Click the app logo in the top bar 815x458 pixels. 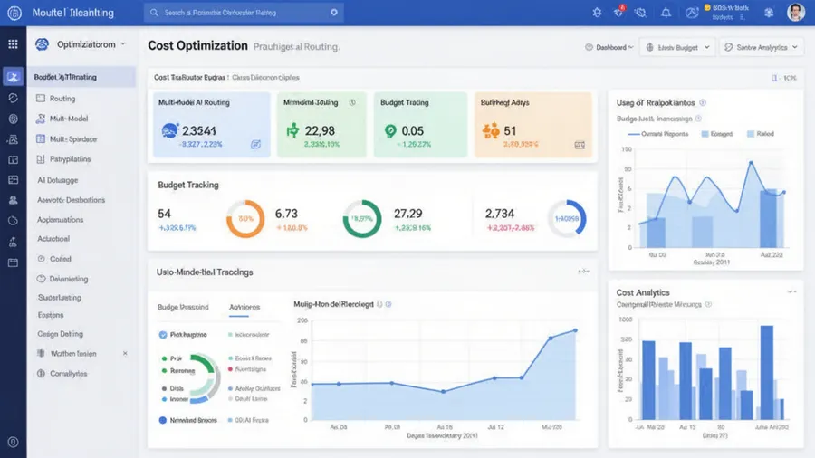[x=14, y=13]
